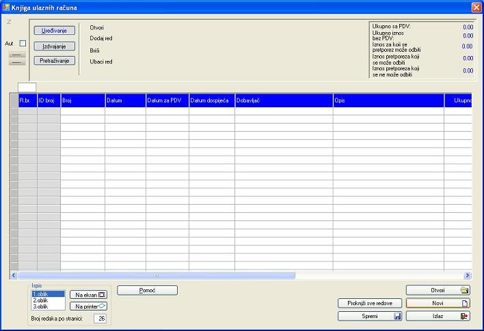This screenshot has width=484, height=331.
Task: Click Ubaci red to insert a row
Action: [x=101, y=61]
